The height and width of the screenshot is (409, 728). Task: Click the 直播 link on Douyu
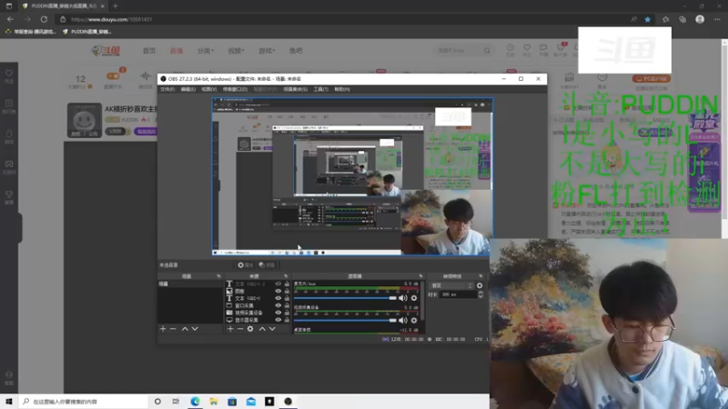coord(177,51)
